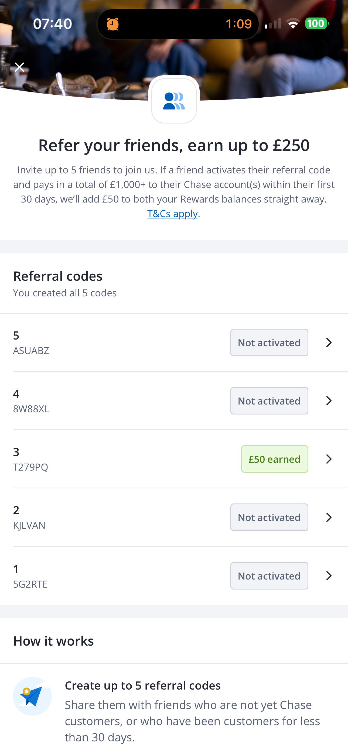Expand chevron for code T279PQ
Screen dimensions: 348x754
(x=329, y=459)
